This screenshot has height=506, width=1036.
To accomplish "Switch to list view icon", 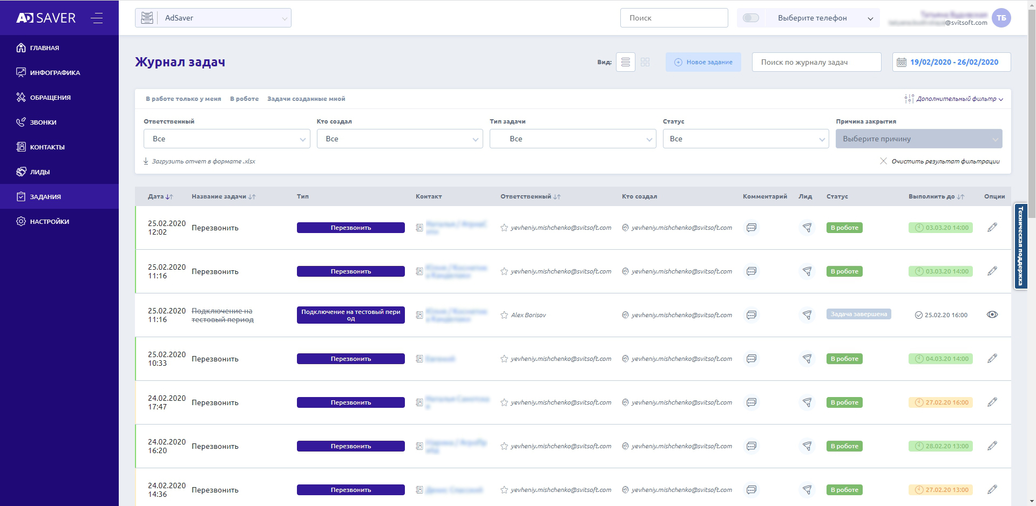I will coord(625,62).
